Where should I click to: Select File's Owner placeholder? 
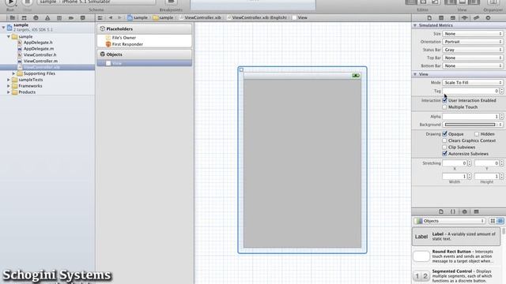(x=124, y=38)
